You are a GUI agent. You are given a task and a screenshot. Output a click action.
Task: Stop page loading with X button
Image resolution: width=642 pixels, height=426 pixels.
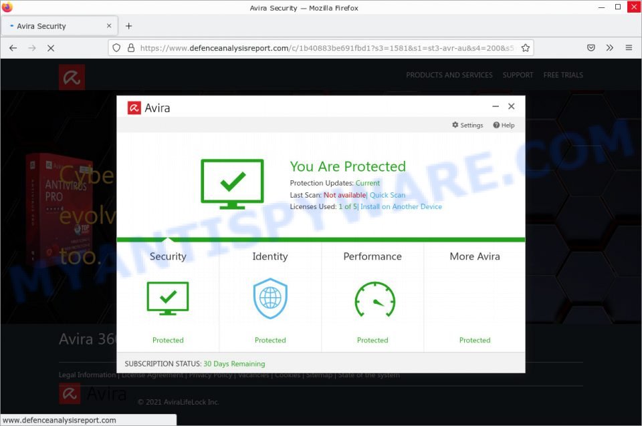point(51,48)
